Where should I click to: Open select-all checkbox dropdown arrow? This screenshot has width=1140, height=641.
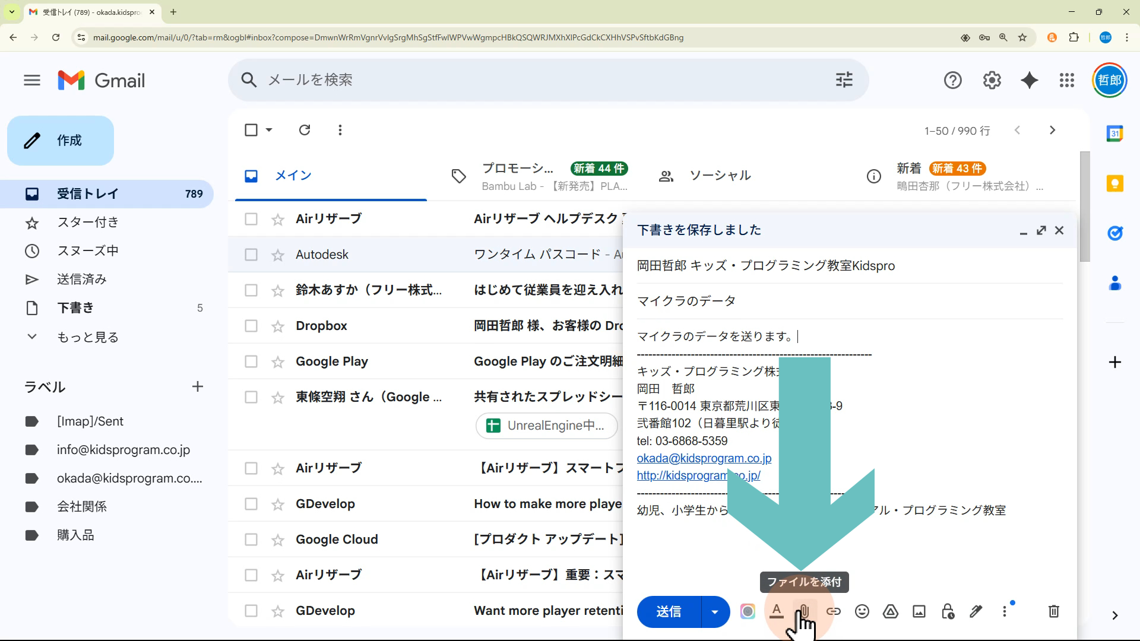click(269, 130)
